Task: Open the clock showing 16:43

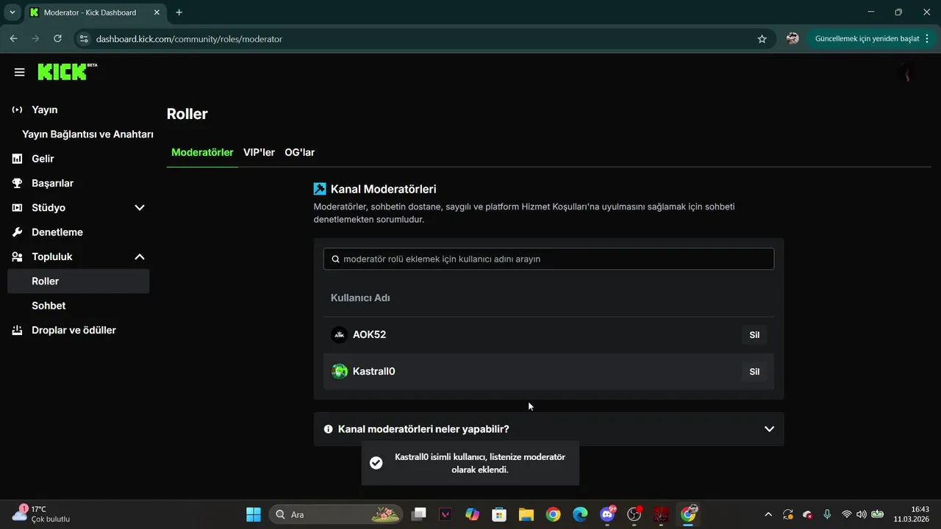Action: tap(912, 514)
